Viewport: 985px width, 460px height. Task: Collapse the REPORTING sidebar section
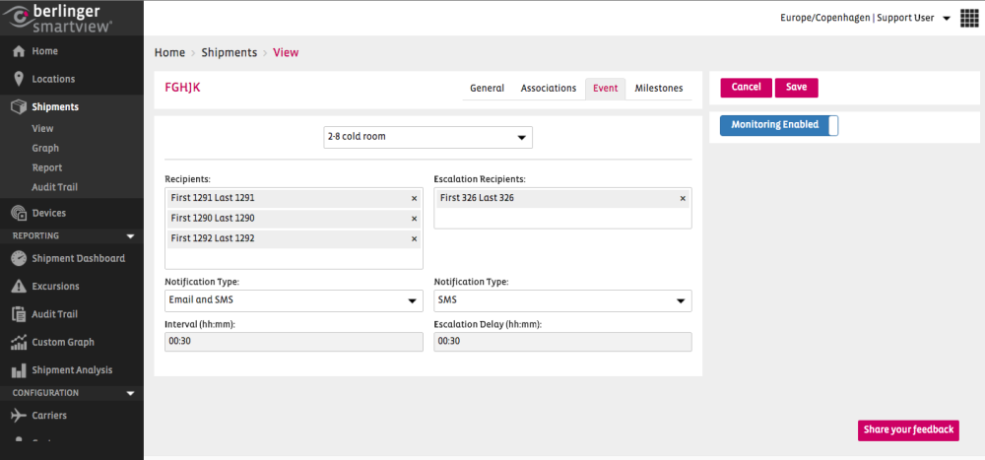130,236
